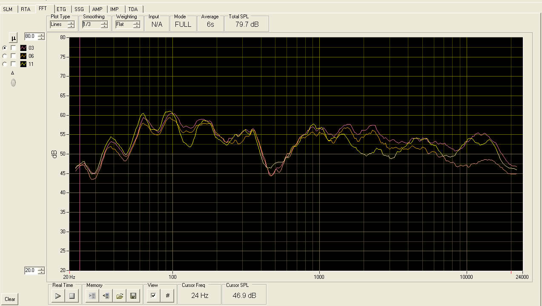The height and width of the screenshot is (306, 542).
Task: Select the radio button for trace 06
Action: [5, 56]
